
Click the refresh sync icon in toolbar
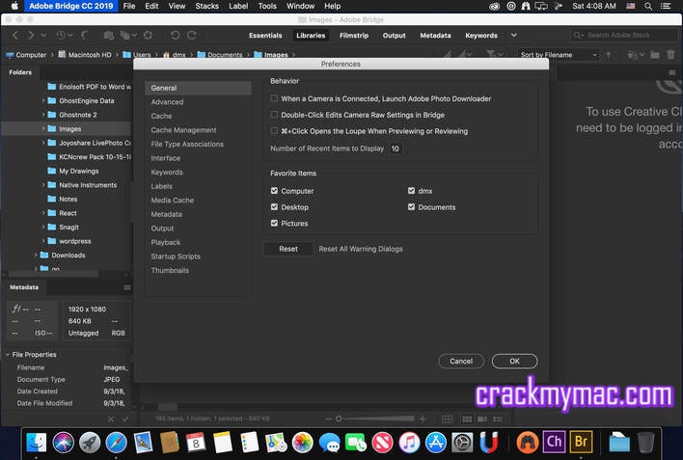[x=149, y=36]
